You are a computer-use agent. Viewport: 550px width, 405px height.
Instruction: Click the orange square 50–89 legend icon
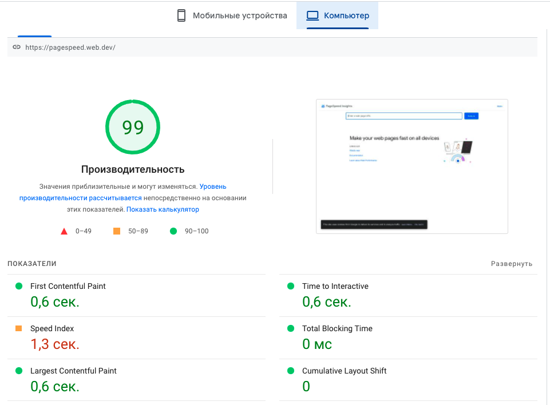point(117,231)
